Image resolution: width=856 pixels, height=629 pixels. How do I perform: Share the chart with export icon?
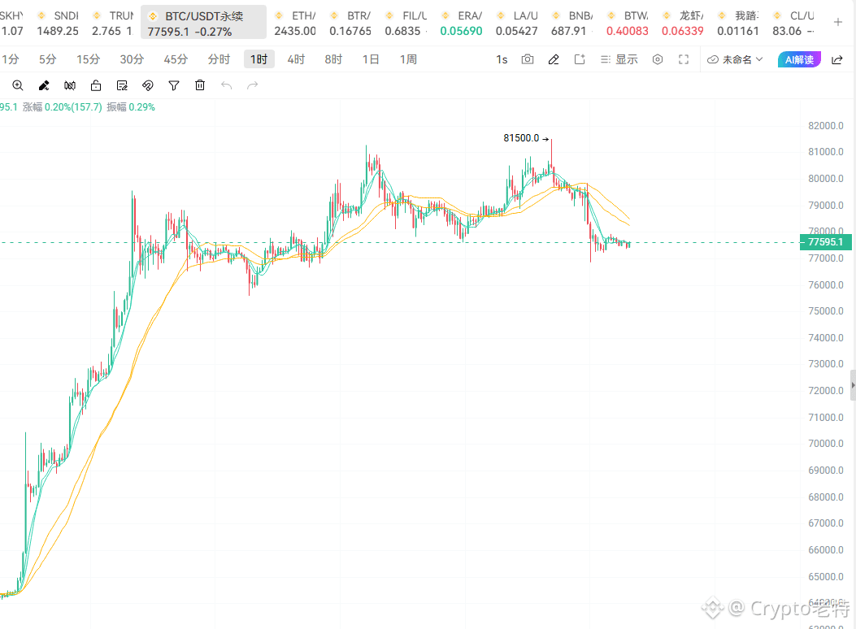[836, 59]
